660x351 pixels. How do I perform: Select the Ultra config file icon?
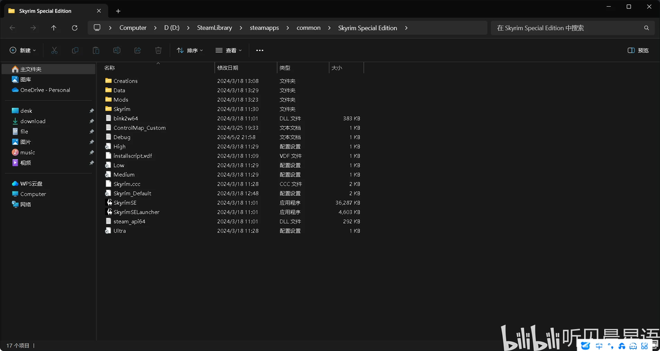pos(109,231)
